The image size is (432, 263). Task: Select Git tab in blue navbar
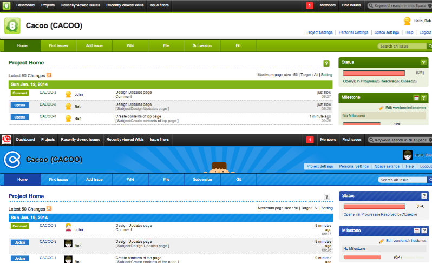(x=239, y=179)
